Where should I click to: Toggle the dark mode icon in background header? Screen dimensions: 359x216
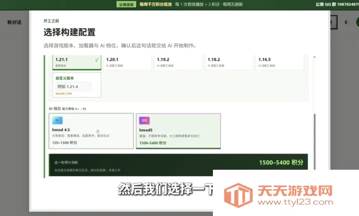[347, 22]
